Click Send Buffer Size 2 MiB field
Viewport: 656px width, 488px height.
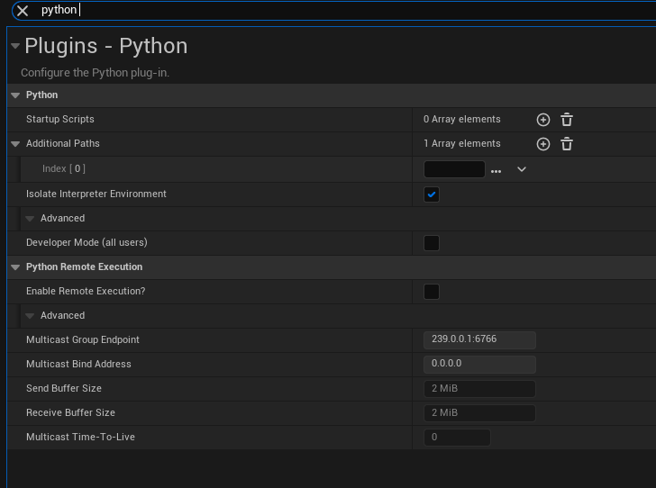[479, 388]
